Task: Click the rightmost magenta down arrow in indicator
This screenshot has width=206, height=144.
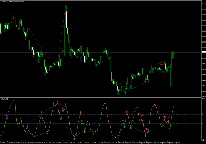Action: tap(168, 117)
